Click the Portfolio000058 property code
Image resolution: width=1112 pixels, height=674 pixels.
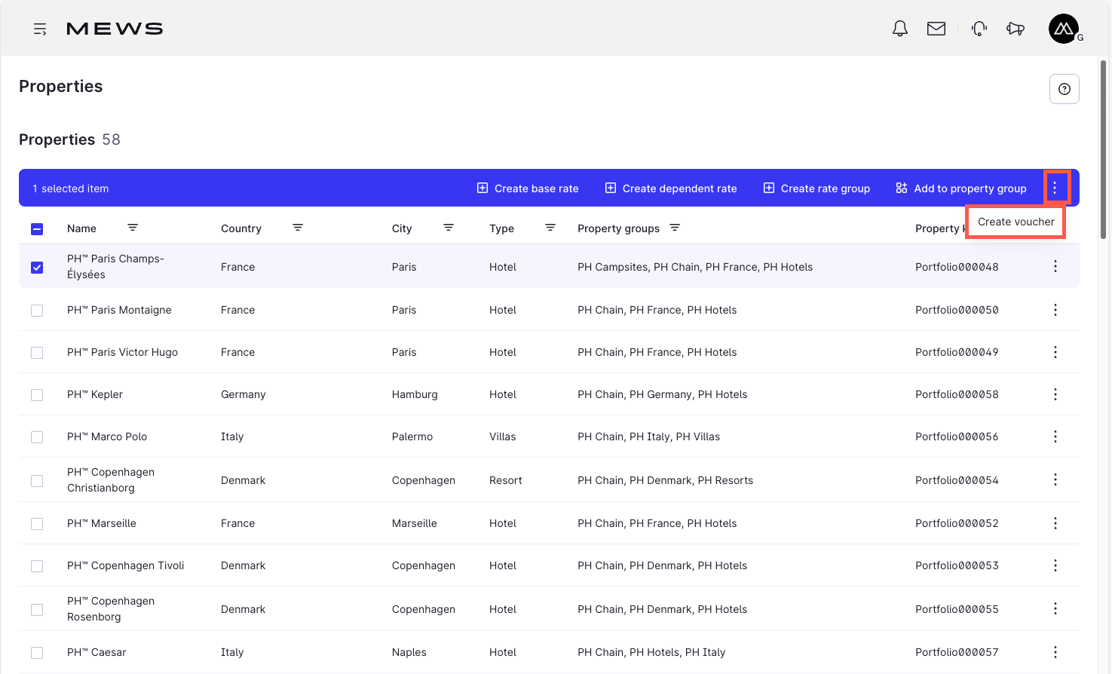tap(957, 394)
